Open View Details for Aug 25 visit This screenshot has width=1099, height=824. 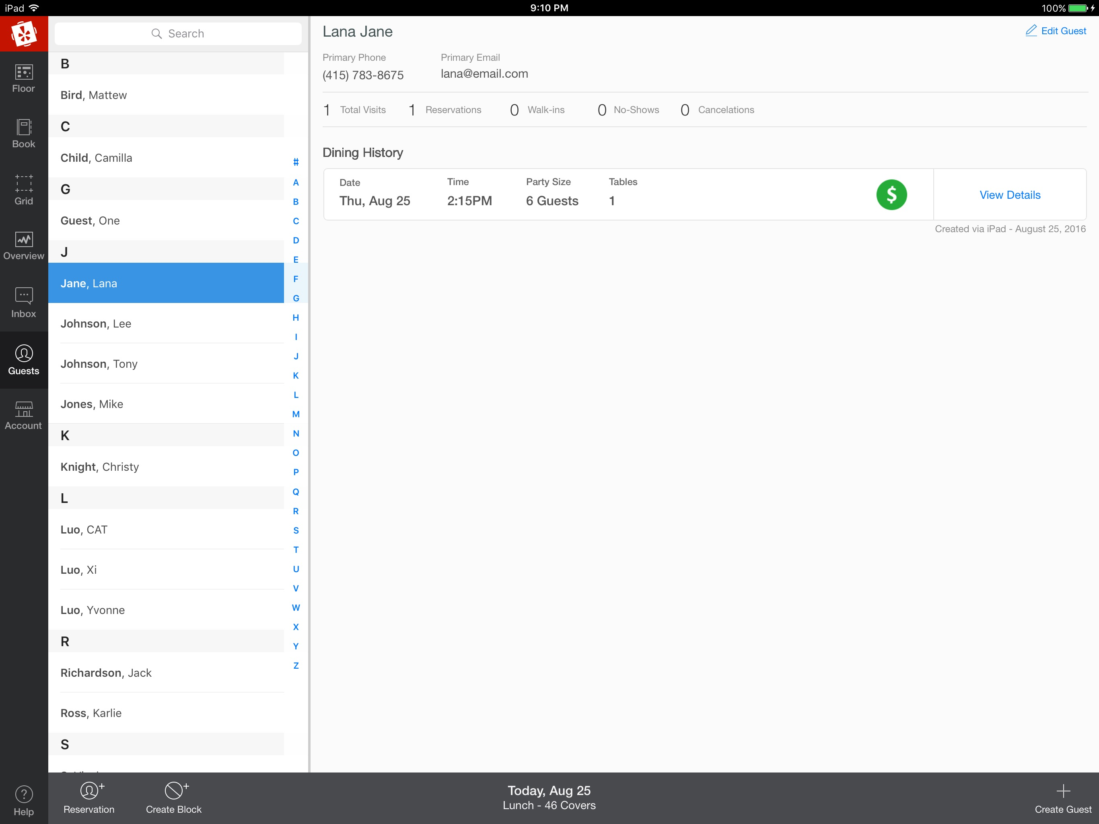[x=1010, y=195]
